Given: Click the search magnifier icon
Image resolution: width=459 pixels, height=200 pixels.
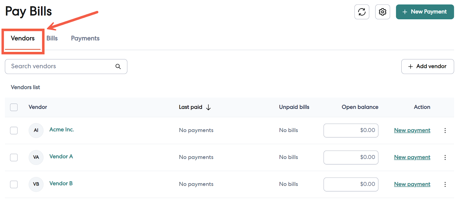Looking at the screenshot, I should point(118,66).
